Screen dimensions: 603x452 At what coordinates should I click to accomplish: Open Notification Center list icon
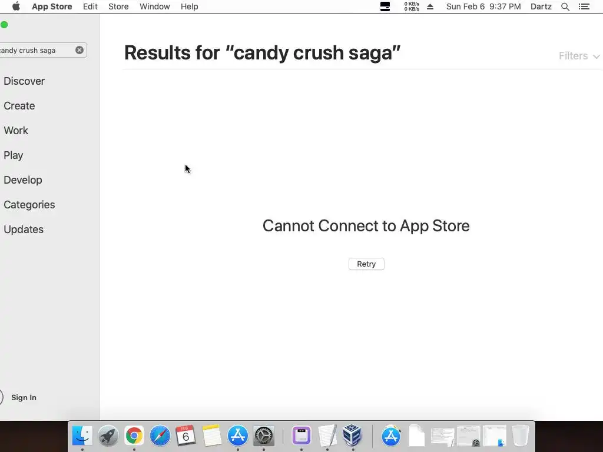584,6
